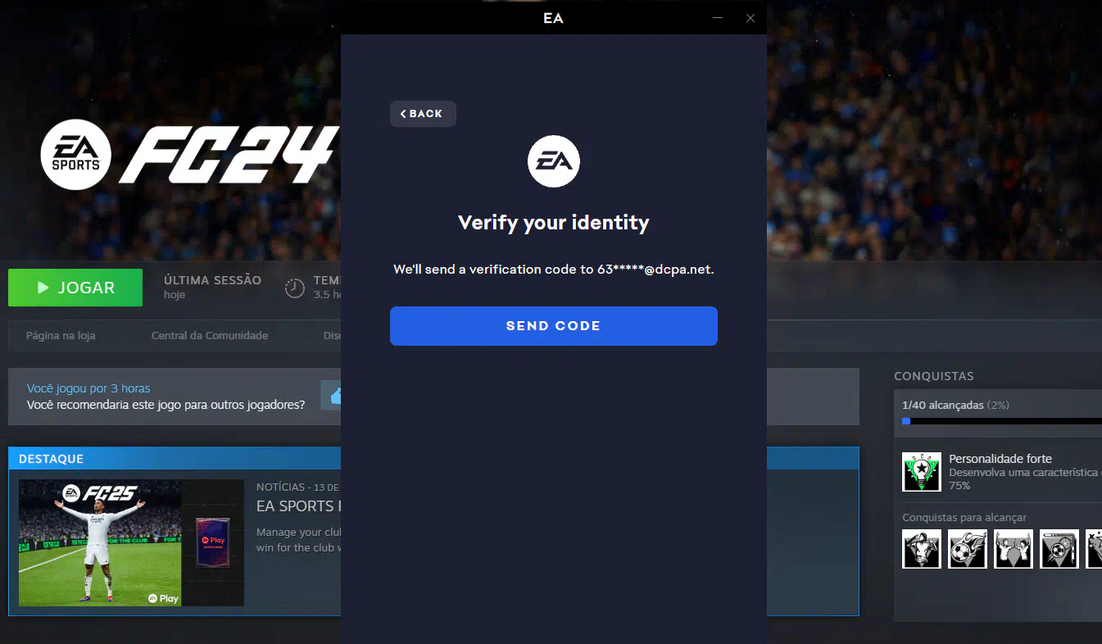Select the second locked achievement soccer ball icon
The image size is (1102, 644).
click(x=968, y=549)
